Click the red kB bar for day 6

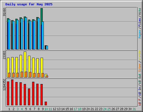click(29, 97)
